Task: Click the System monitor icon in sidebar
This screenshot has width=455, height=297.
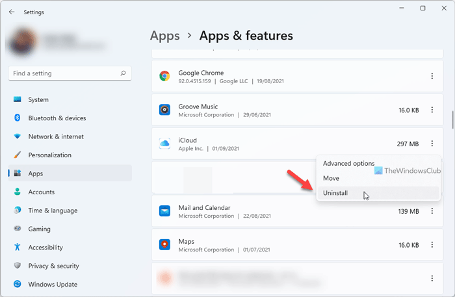Action: [18, 99]
